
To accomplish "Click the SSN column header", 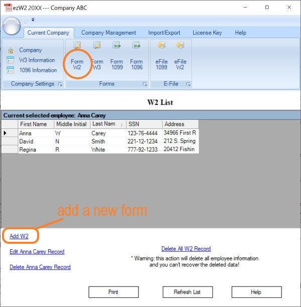I will tap(144, 124).
